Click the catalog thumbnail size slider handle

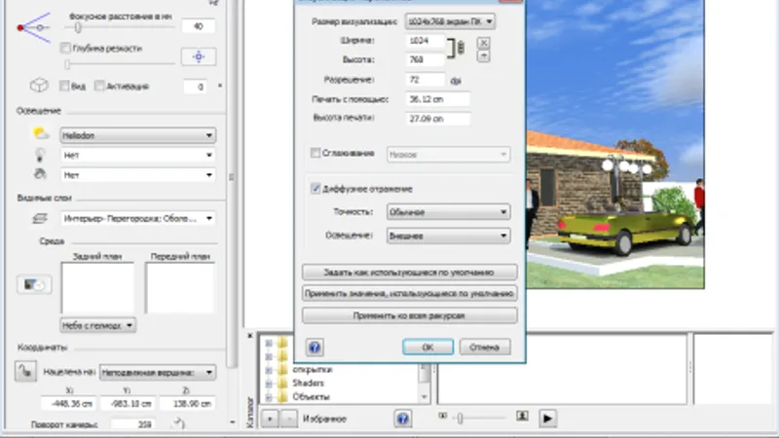(460, 419)
